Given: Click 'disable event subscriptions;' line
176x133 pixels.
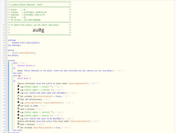Looking at the screenshot, I should tap(26, 43).
